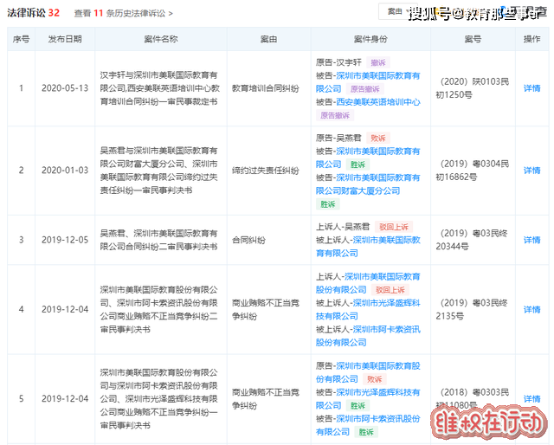Screen dimensions: 554x445
Task: Select sequence number 1 in the first row
Action: point(21,88)
